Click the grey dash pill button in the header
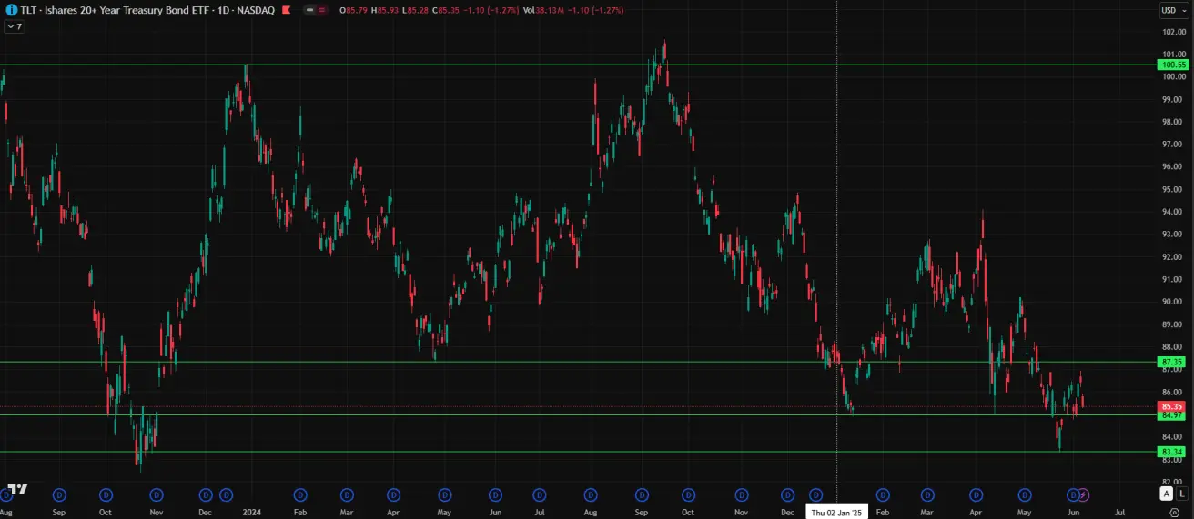1194x519 pixels. coord(309,10)
